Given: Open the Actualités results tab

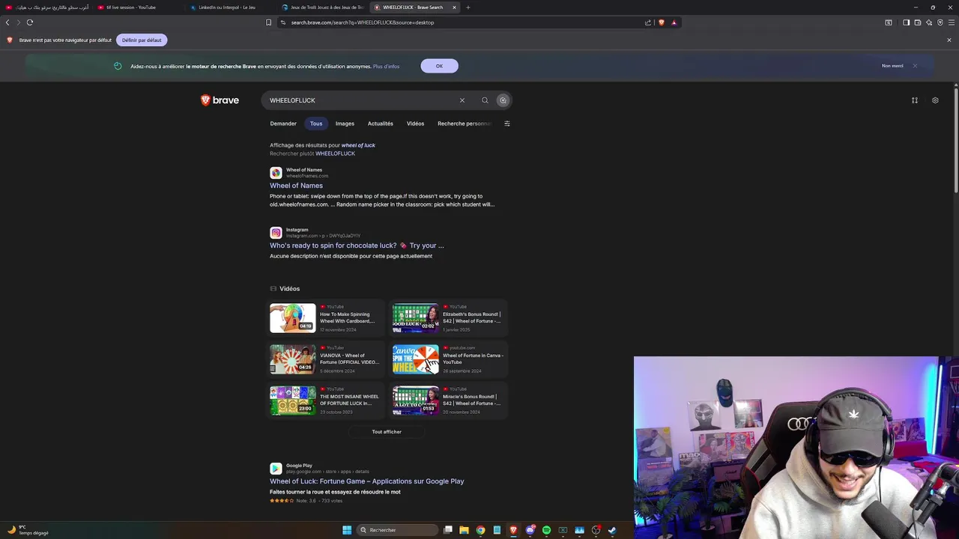Looking at the screenshot, I should click(381, 124).
